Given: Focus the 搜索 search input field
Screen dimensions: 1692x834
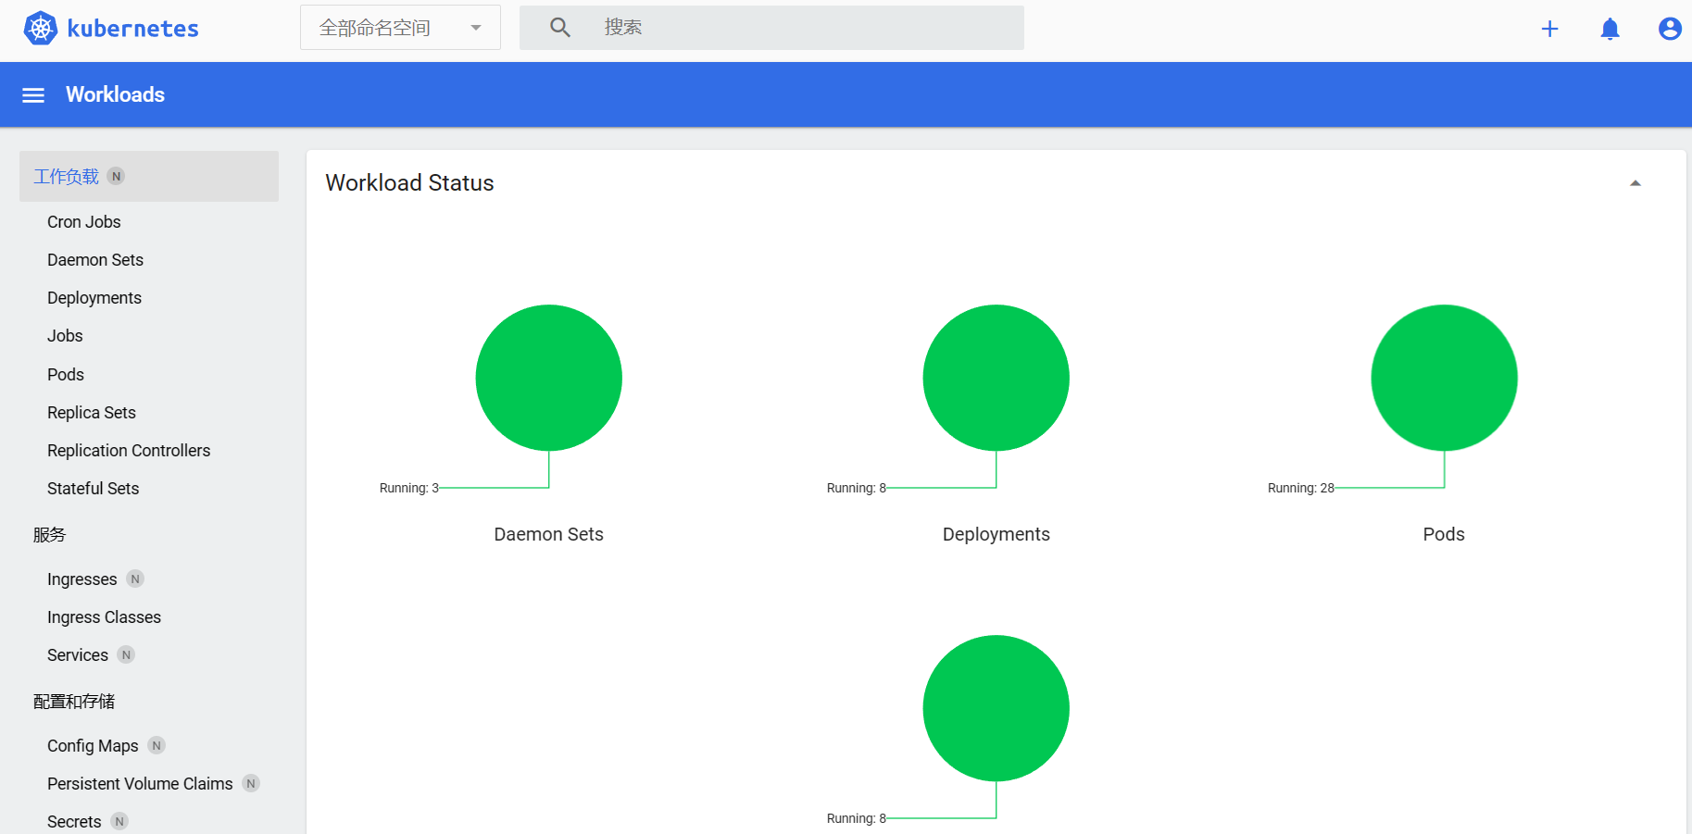Looking at the screenshot, I should (806, 28).
